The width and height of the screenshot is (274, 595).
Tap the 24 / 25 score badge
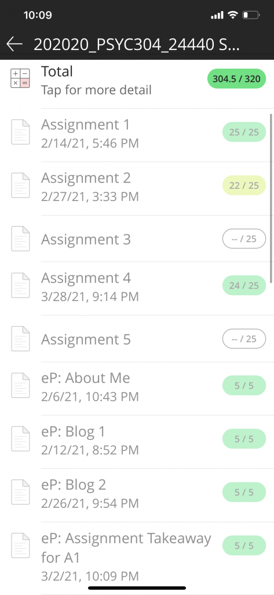coord(244,285)
